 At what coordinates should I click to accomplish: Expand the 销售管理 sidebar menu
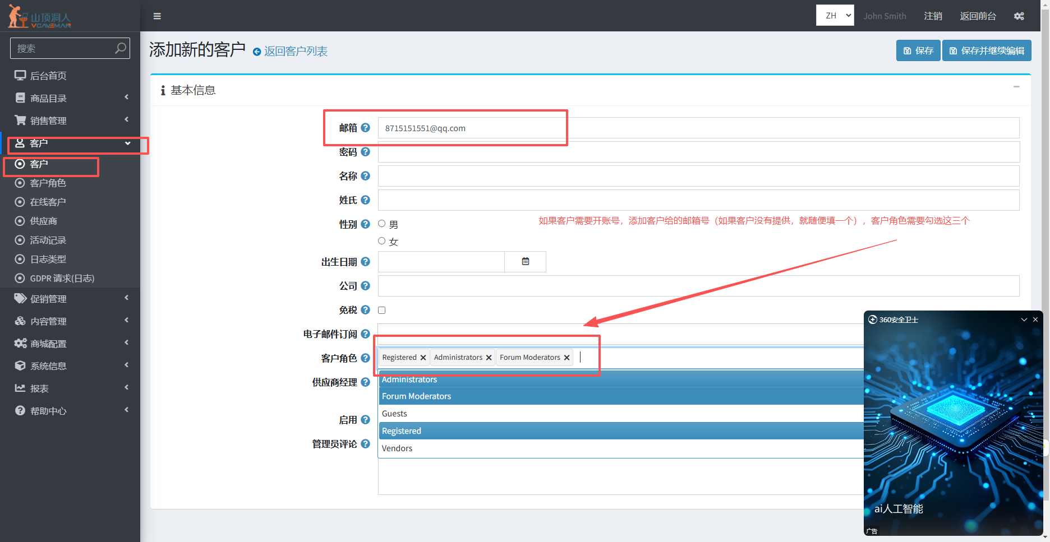tap(70, 121)
